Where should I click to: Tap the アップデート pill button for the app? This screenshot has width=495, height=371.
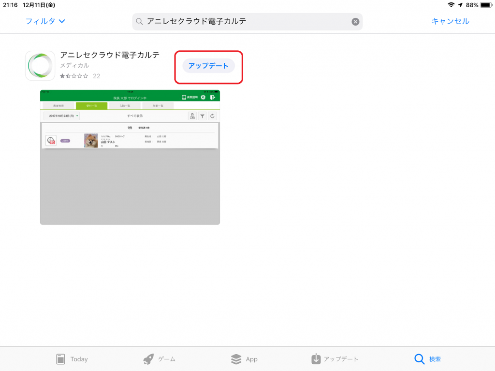pyautogui.click(x=208, y=66)
